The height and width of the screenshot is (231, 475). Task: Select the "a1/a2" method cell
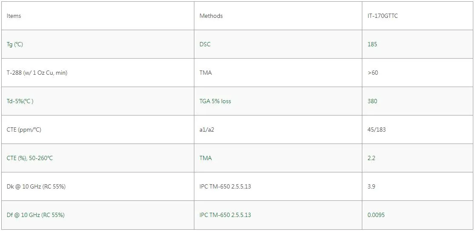pyautogui.click(x=207, y=130)
